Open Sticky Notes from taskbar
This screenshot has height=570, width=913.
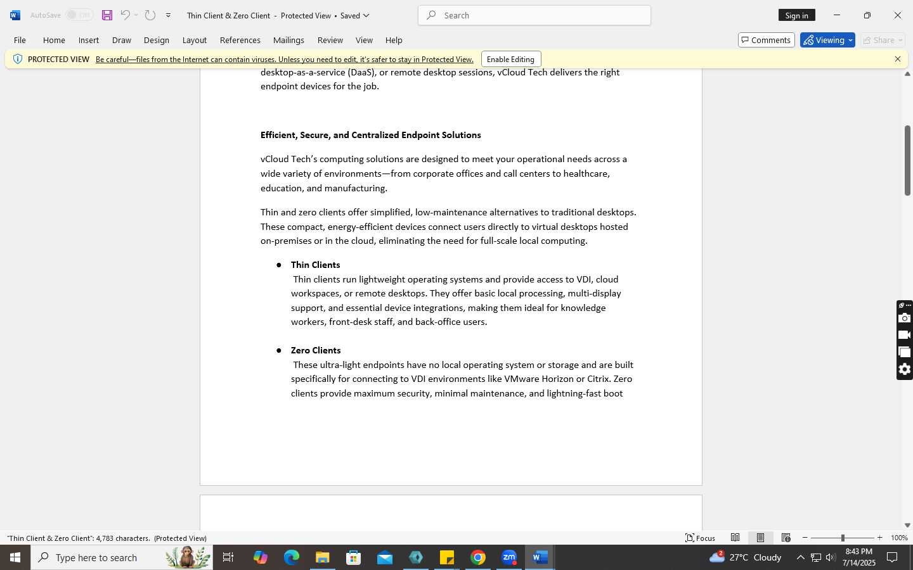[447, 557]
